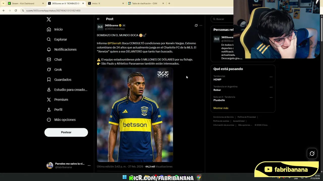Open options for the HDMP trend
Screen dimensions: 323x181
[x=271, y=77]
